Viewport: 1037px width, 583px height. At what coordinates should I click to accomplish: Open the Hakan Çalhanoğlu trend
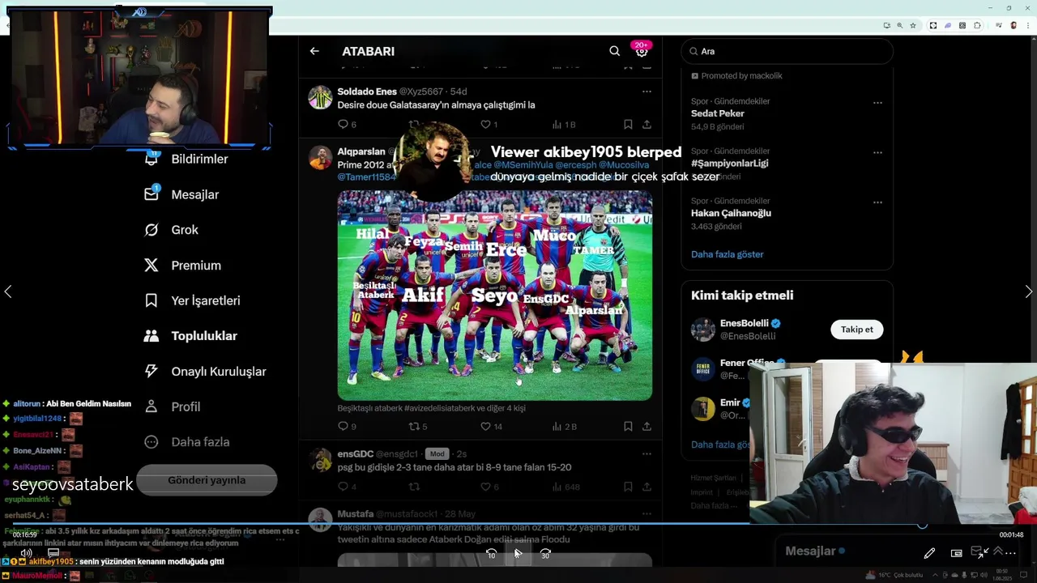click(731, 213)
